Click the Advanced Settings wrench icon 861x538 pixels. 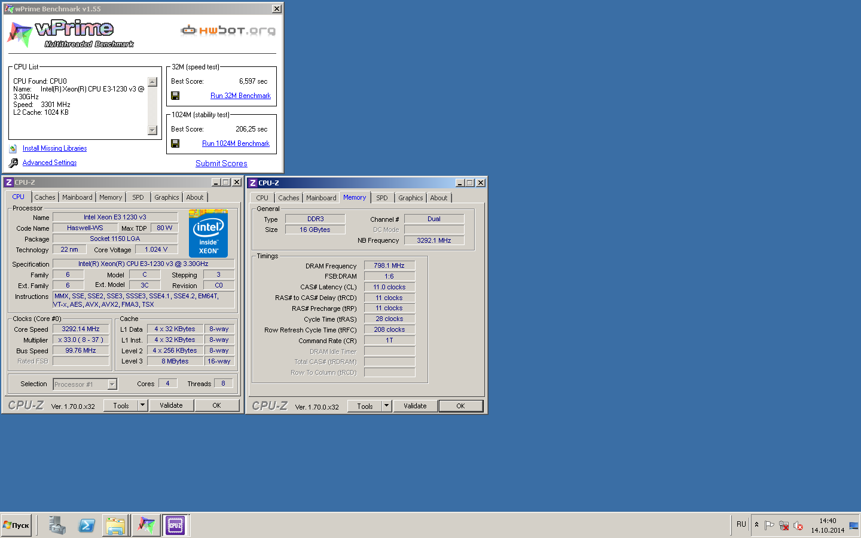click(13, 163)
